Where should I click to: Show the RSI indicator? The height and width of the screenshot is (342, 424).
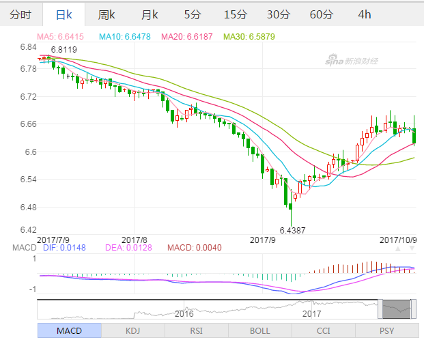(x=195, y=331)
